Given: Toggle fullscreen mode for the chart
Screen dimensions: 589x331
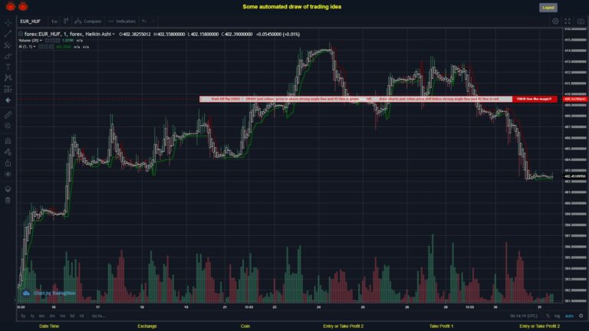Looking at the screenshot, I should pos(568,21).
